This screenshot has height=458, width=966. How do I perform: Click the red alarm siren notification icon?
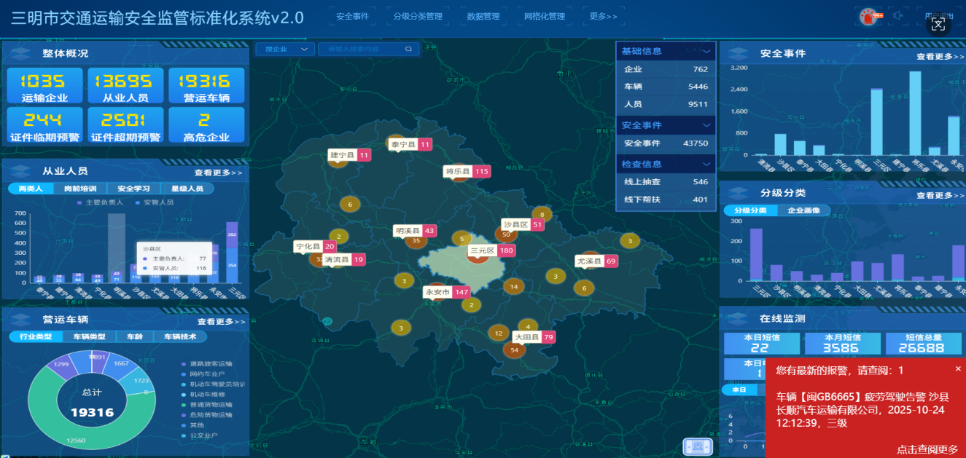tap(868, 17)
